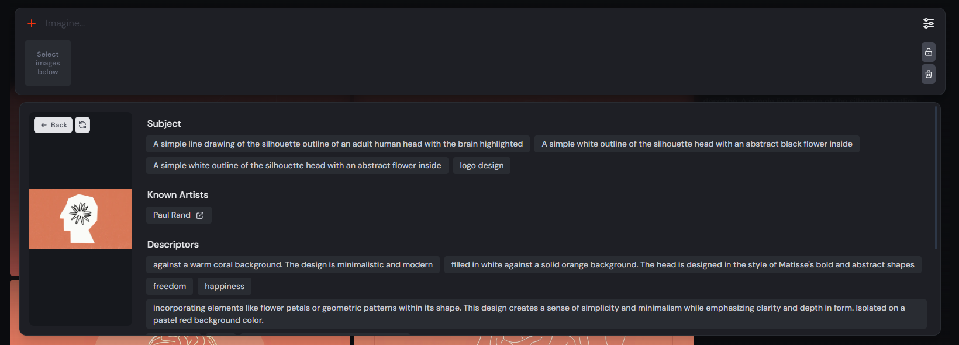
Task: Pick the "happiness" descriptor tag
Action: point(225,287)
